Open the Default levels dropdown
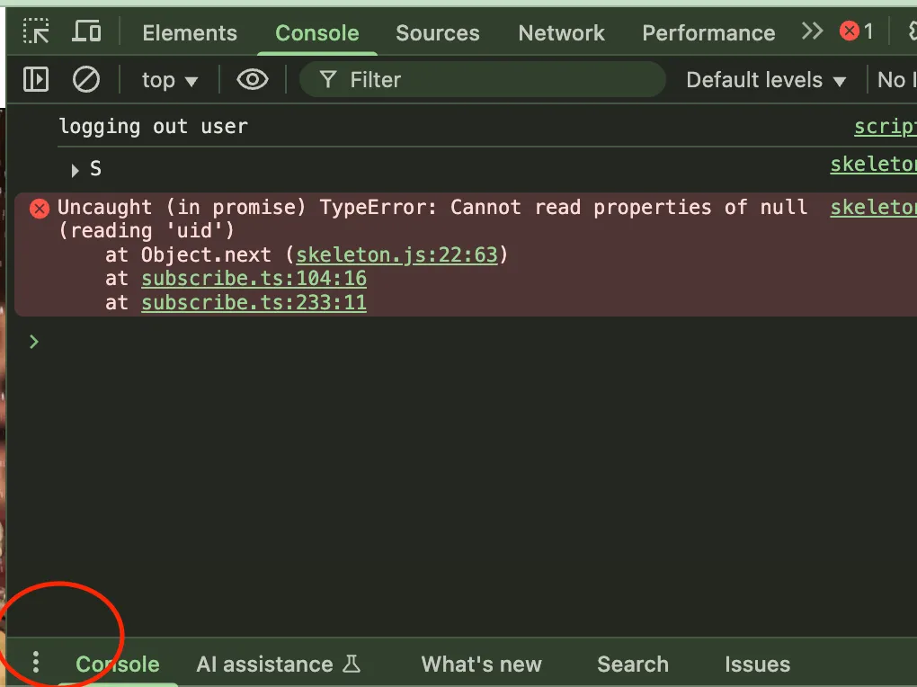This screenshot has width=917, height=687. pyautogui.click(x=766, y=80)
